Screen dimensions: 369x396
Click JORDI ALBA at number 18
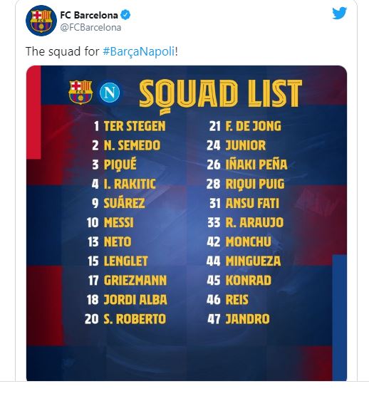(x=135, y=300)
